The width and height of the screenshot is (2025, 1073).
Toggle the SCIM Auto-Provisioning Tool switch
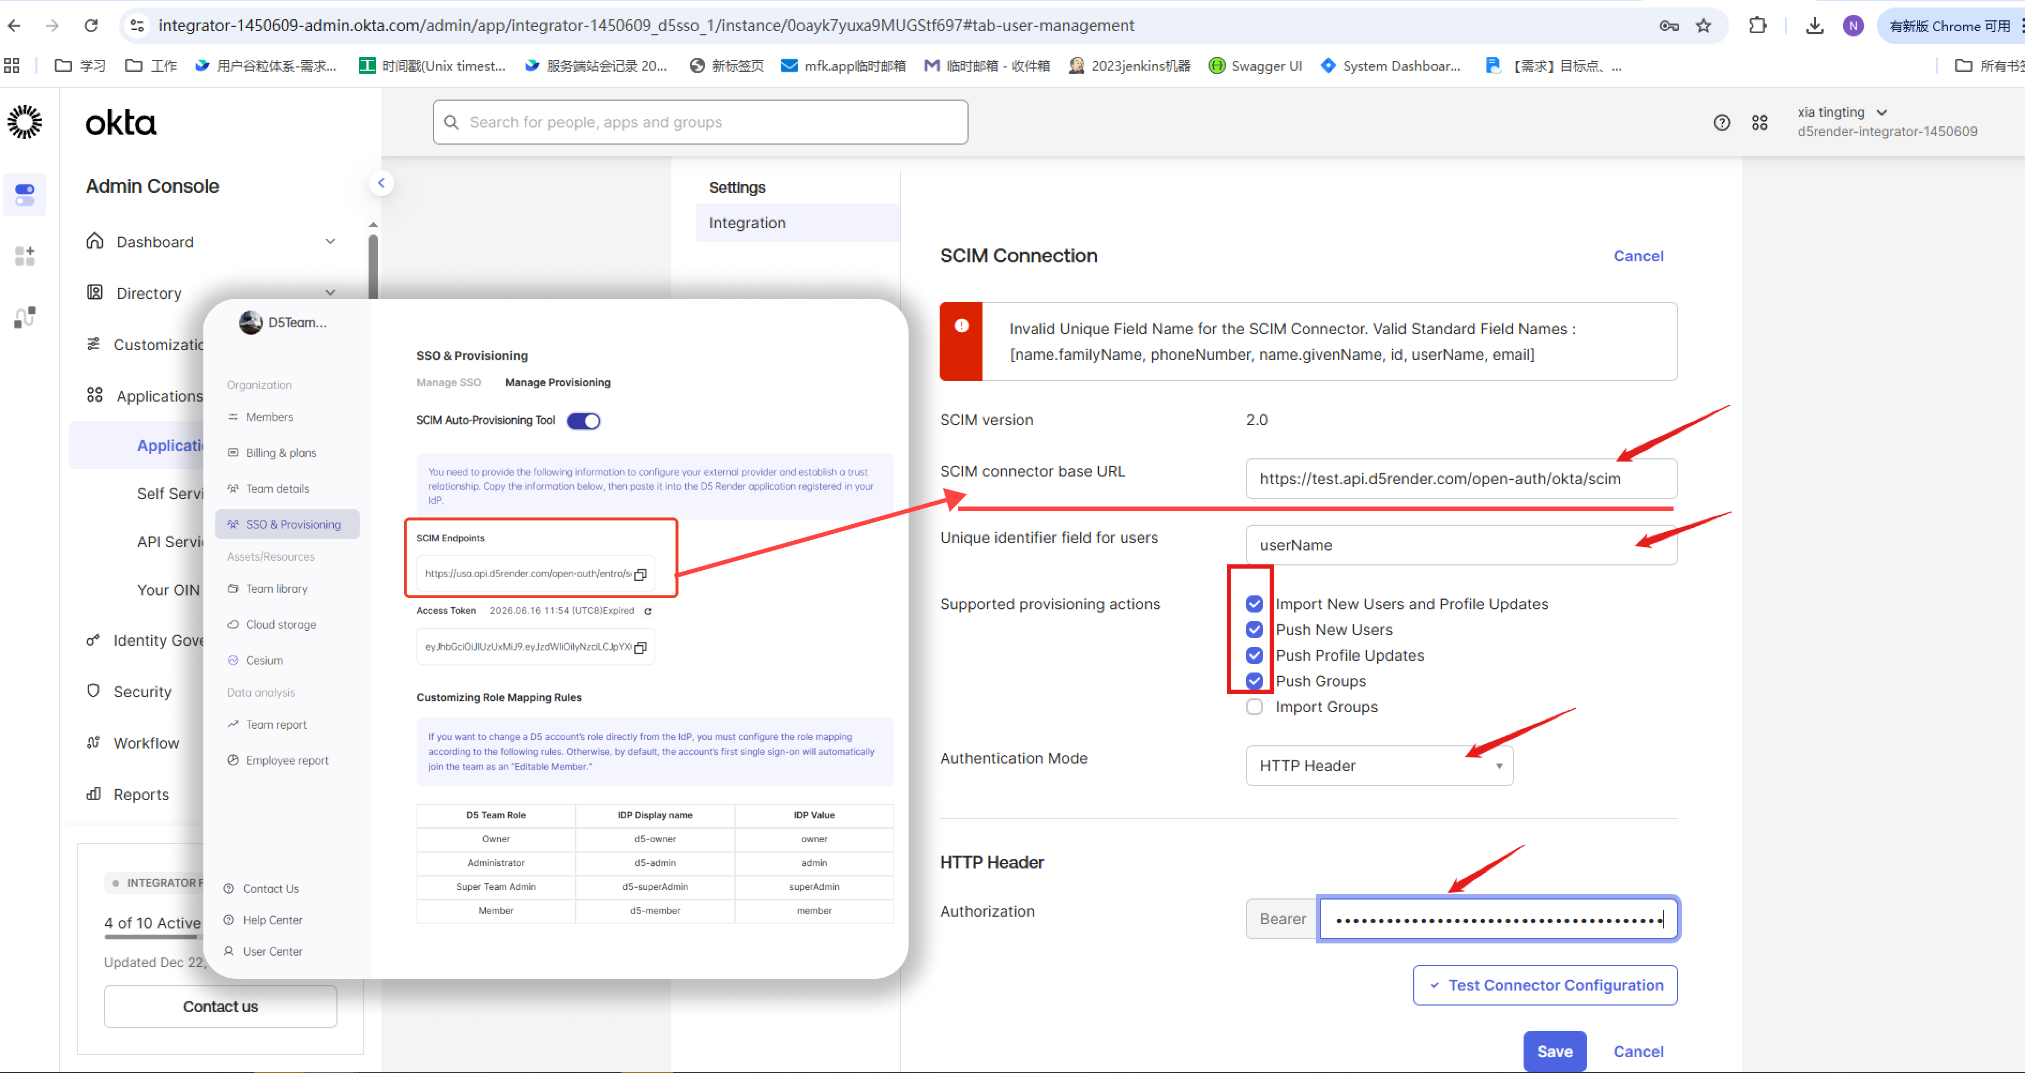[x=584, y=421]
